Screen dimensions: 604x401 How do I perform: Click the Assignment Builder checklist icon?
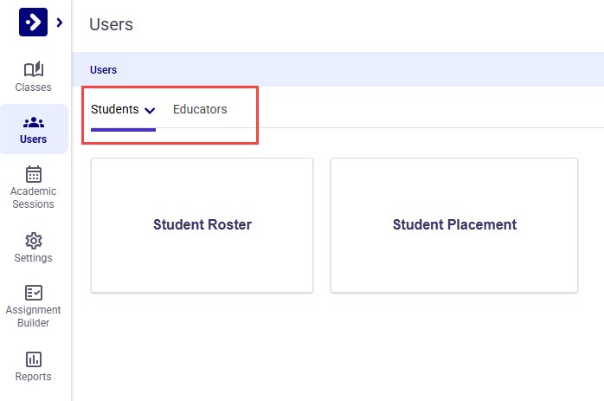point(33,293)
